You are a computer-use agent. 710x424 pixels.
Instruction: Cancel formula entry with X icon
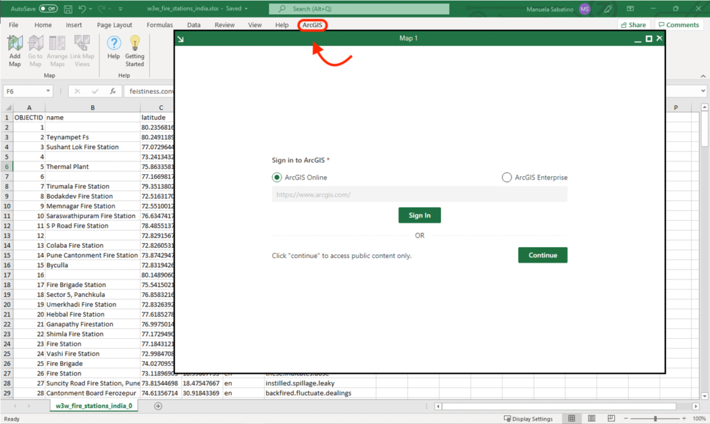[77, 91]
